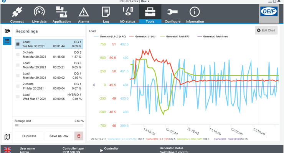The width and height of the screenshot is (284, 153).
Task: Uncheck the Load Mar 30 recording
Action: 18,44
